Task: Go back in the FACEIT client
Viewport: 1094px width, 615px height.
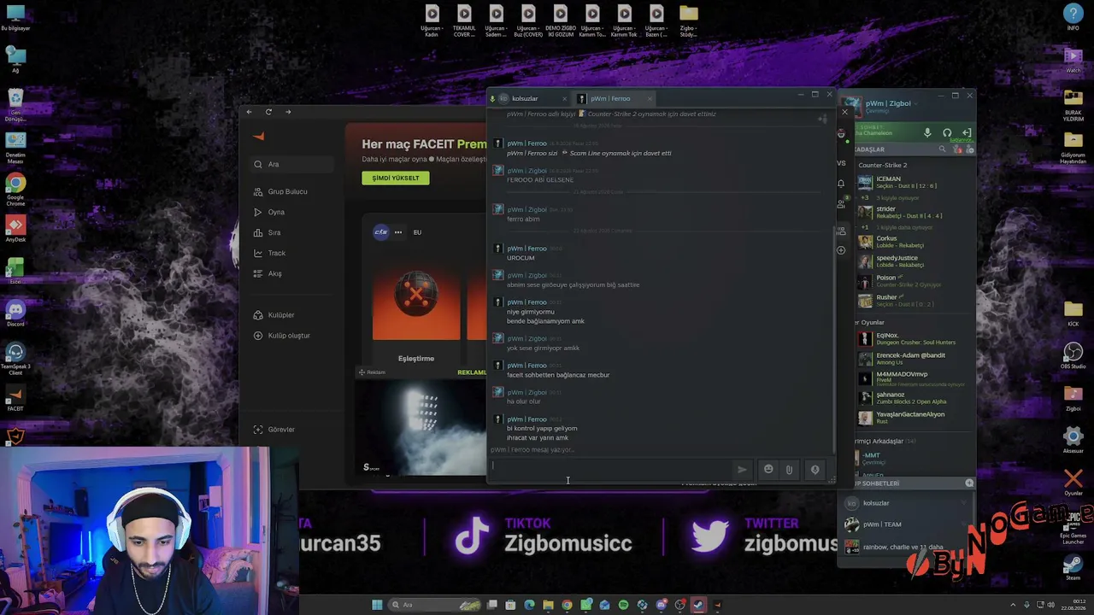Action: click(249, 112)
